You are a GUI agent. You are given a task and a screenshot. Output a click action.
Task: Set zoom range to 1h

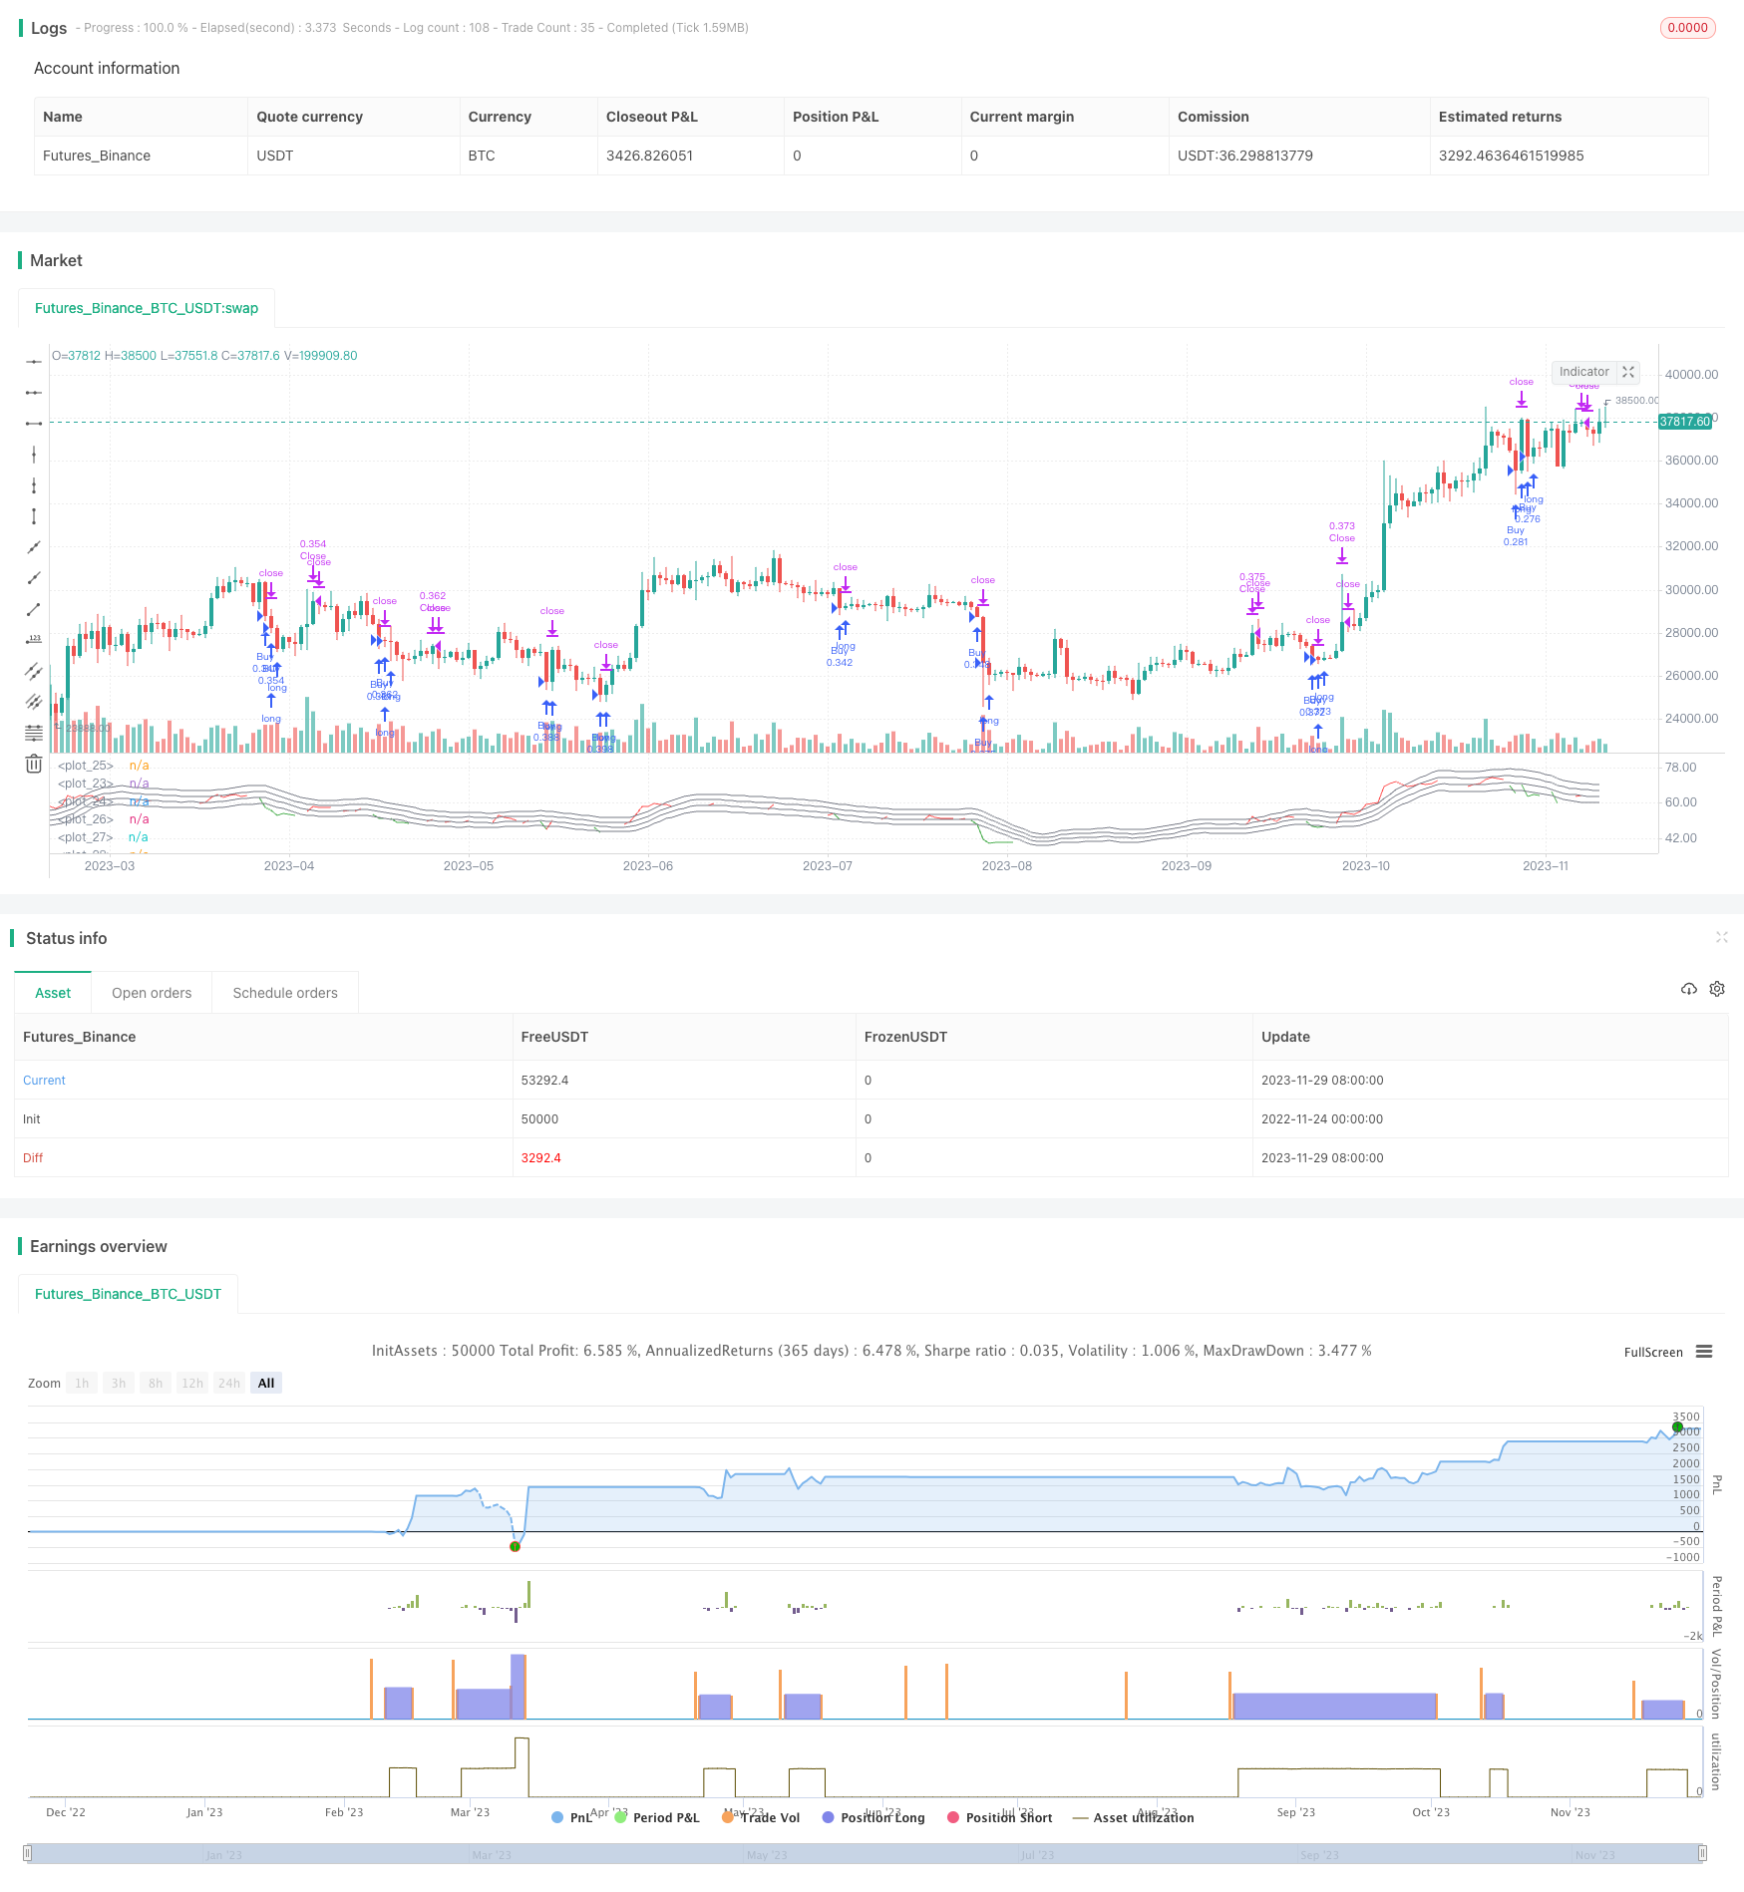82,1383
